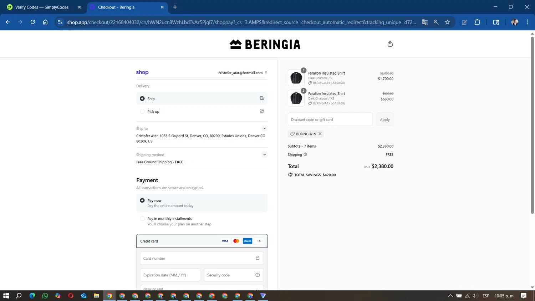The image size is (535, 301).
Task: Open the Chrome profile avatar
Action: point(515,22)
